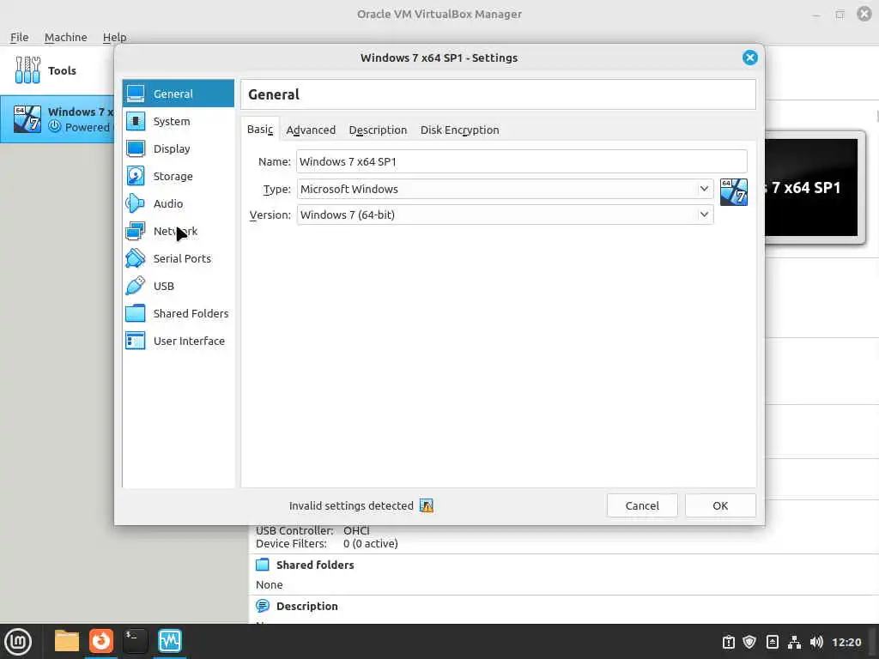Open the Linux Mint start menu
Image resolution: width=879 pixels, height=659 pixels.
coord(18,641)
